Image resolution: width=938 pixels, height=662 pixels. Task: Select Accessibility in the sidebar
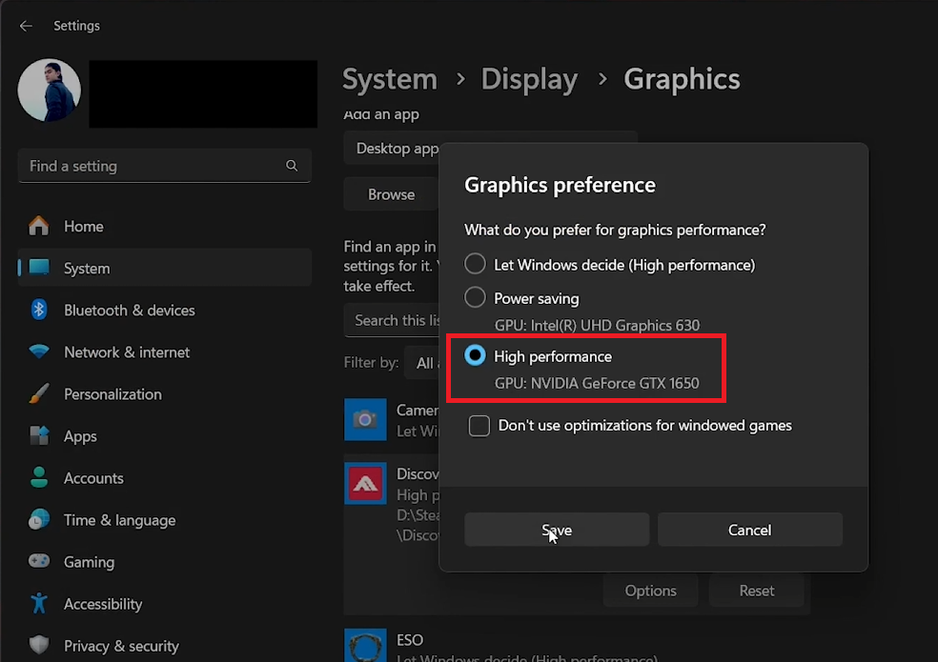coord(103,604)
